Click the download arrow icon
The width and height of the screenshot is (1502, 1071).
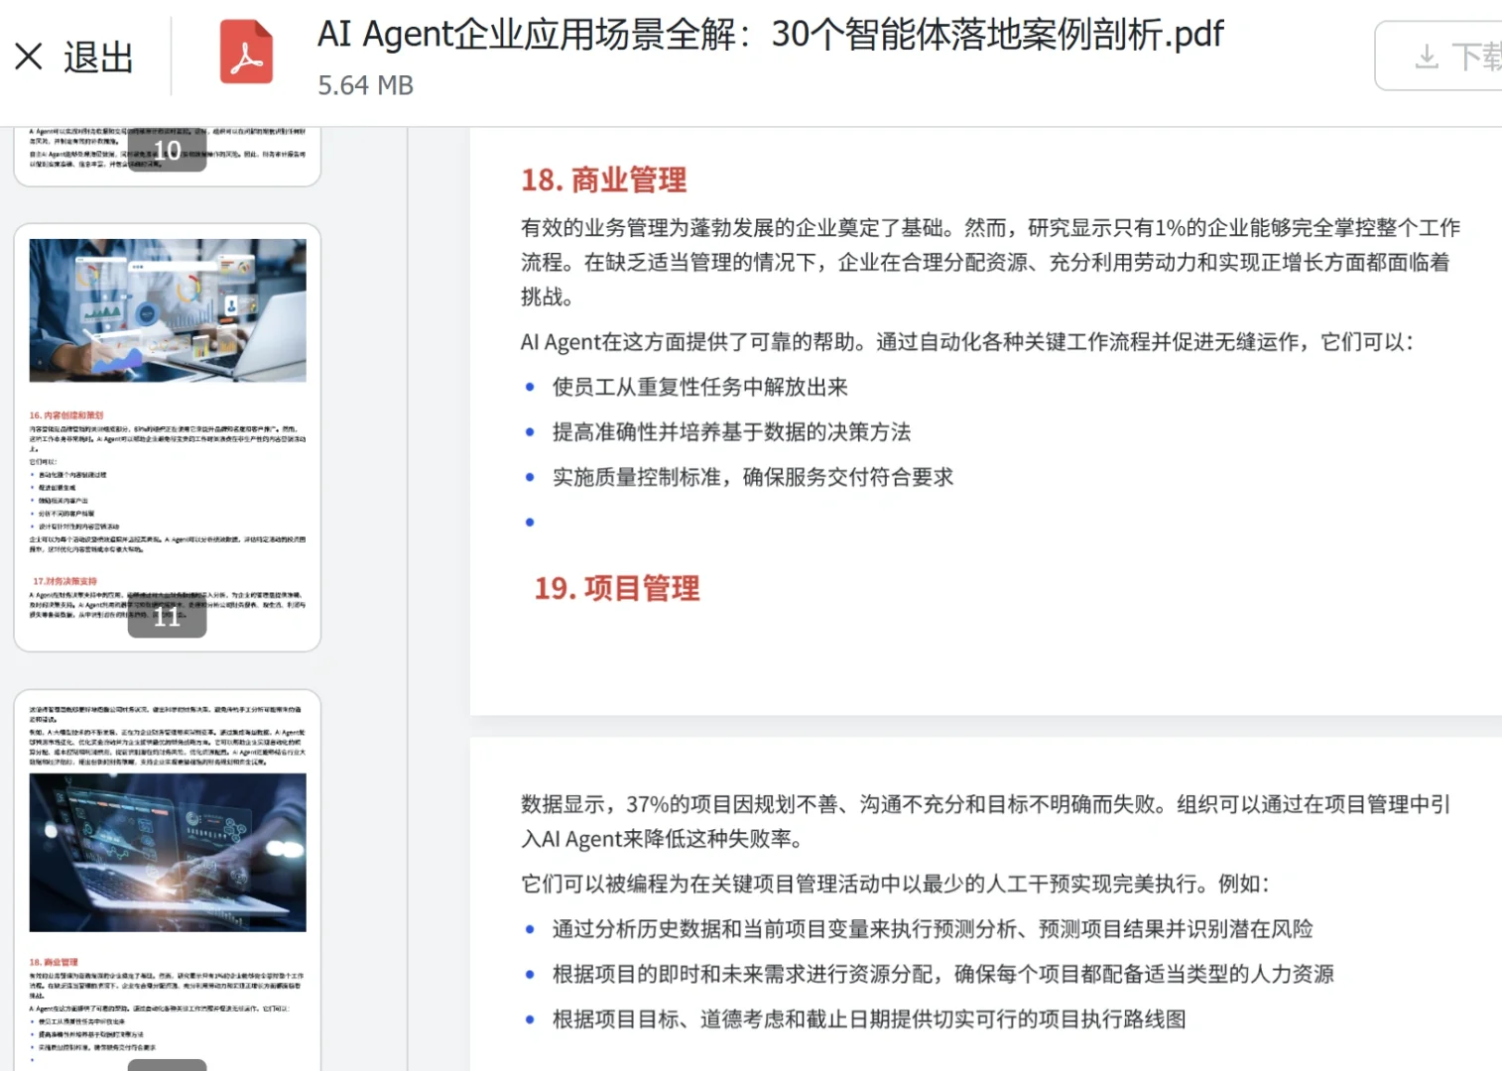(1427, 57)
